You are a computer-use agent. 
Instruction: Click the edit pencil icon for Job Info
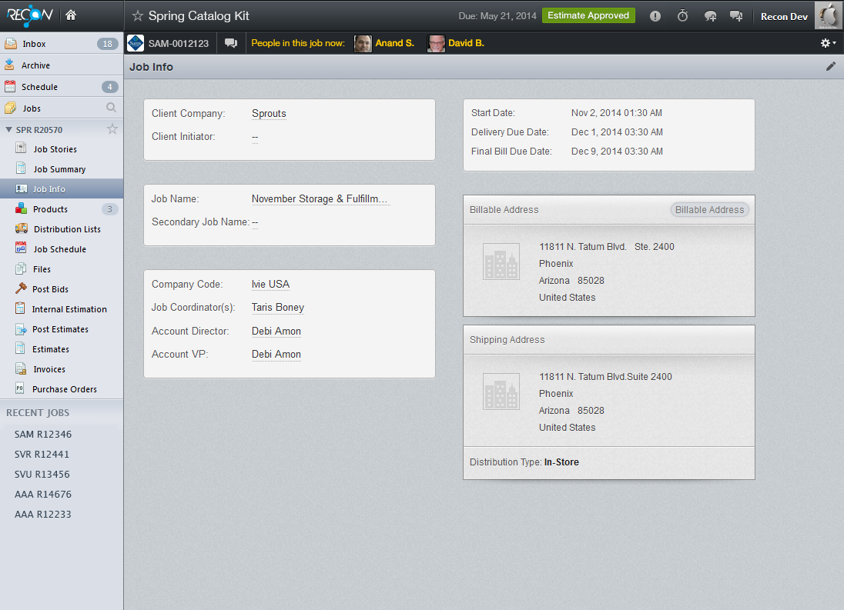click(831, 67)
